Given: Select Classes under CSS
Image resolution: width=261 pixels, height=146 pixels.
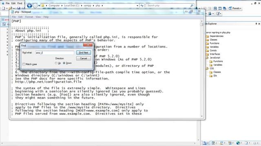Looking at the screenshot, I should pyautogui.click(x=217, y=72).
